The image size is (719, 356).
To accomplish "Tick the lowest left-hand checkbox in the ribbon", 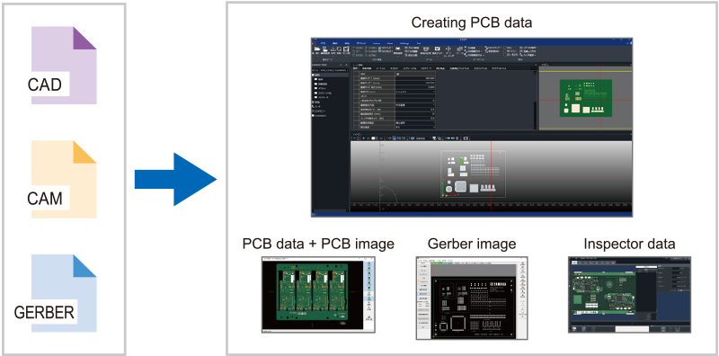I will [353, 55].
